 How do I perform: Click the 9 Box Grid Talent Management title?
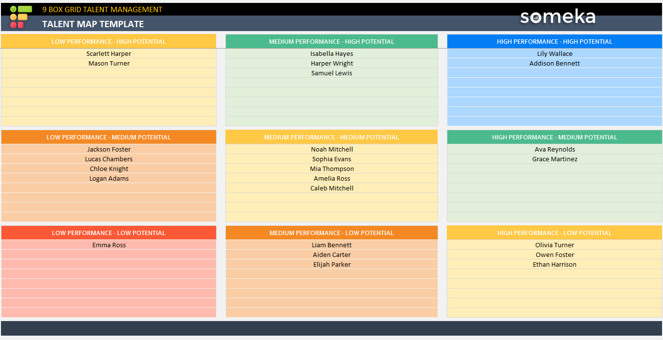[102, 9]
